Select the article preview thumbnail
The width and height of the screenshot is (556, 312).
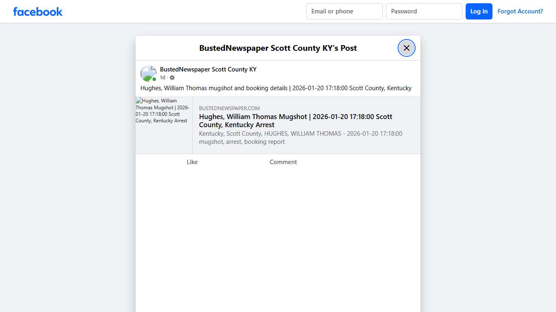pyautogui.click(x=164, y=125)
